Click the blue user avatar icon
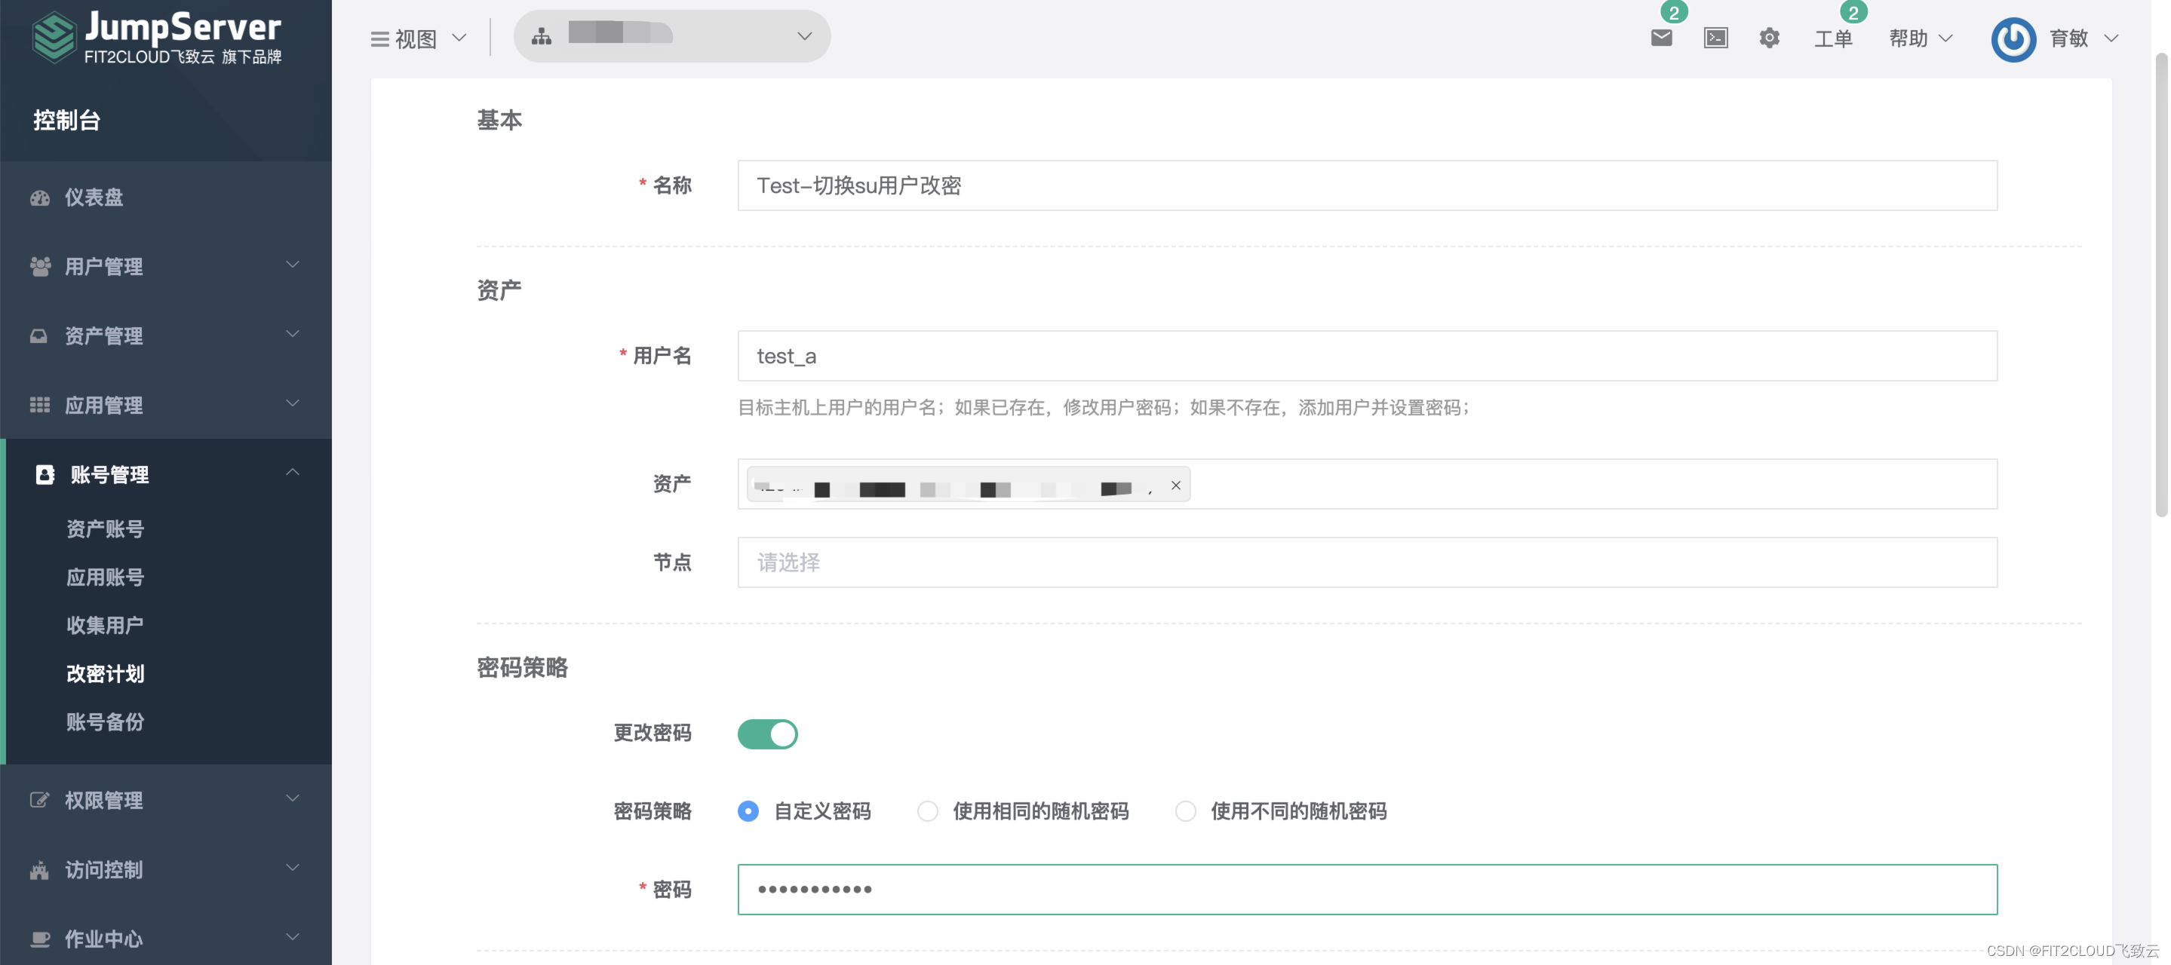This screenshot has width=2171, height=965. (x=2013, y=38)
